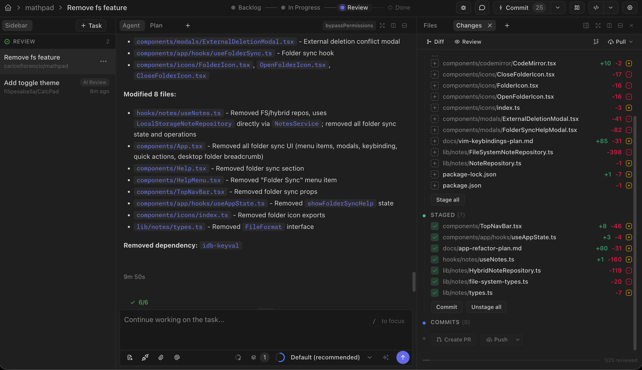Split the Agent panel vertically
Screen dimensions: 642x370
393,25
